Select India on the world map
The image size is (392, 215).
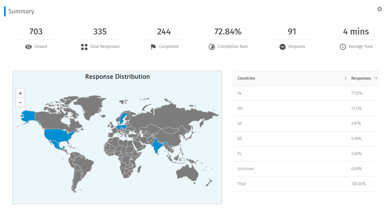[x=156, y=146]
